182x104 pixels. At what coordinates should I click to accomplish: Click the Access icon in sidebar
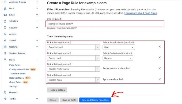tap(5, 34)
